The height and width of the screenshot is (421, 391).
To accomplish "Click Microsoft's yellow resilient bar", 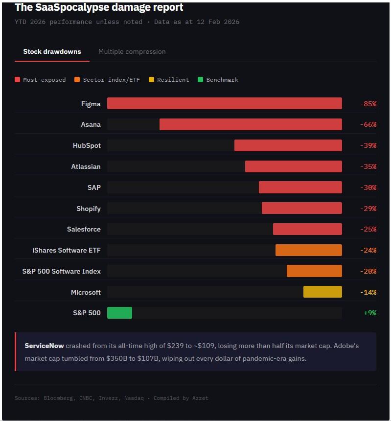I will [x=323, y=292].
